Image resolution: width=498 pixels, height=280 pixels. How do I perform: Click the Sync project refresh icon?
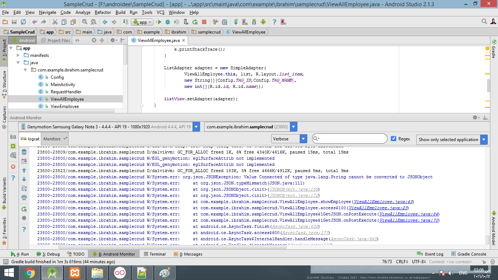[23, 22]
